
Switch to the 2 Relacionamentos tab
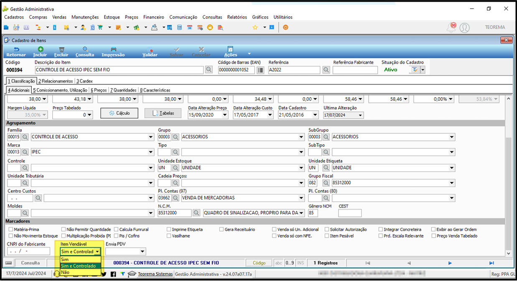coord(55,81)
